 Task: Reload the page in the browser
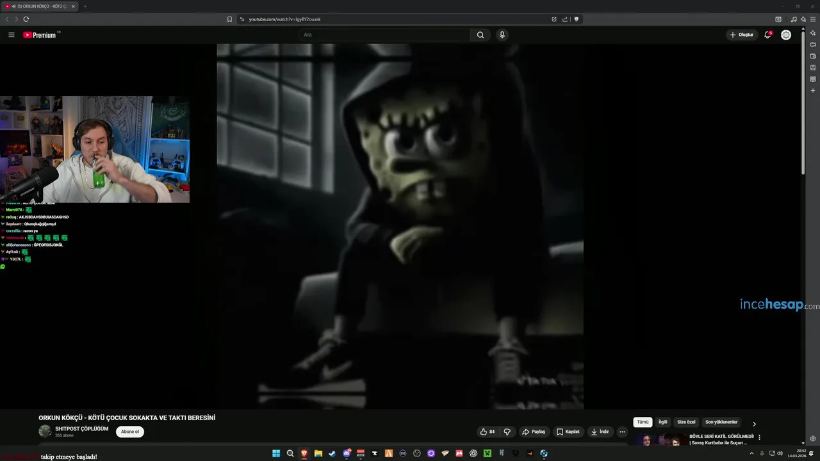pos(26,19)
